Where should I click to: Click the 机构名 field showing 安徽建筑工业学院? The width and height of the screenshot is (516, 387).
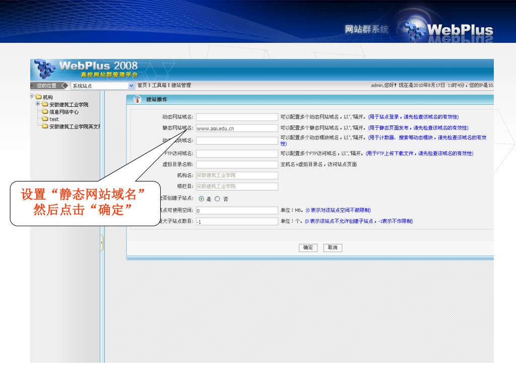[x=237, y=175]
